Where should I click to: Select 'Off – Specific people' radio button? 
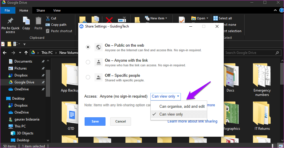[x=88, y=77]
